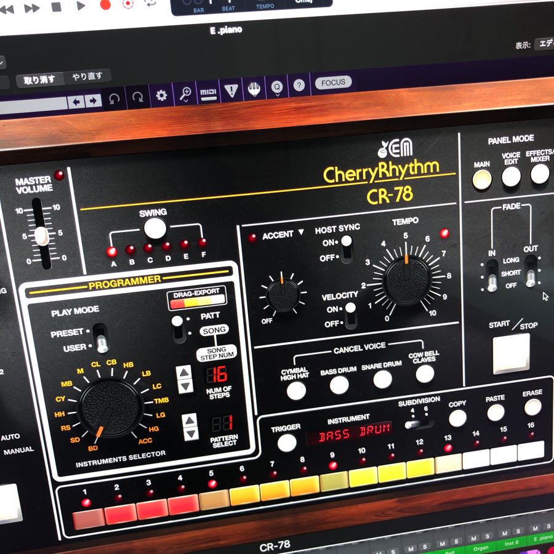Stop playback with the square stop icon
This screenshot has width=554, height=554.
57,7
